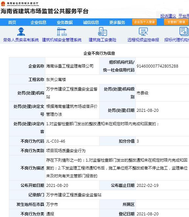Select the 企业不良行为信息 heading
Screen dimensions: 189x217
(x=99, y=53)
